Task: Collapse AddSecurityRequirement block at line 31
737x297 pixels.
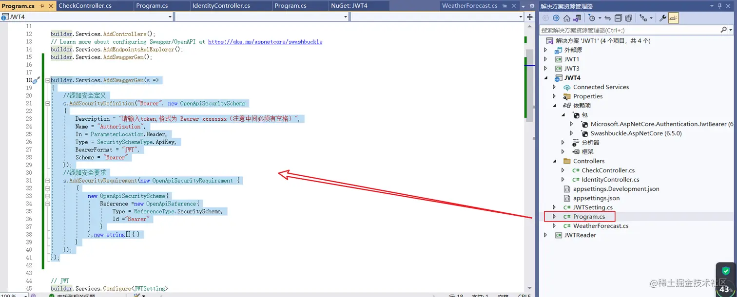Action: [48, 181]
